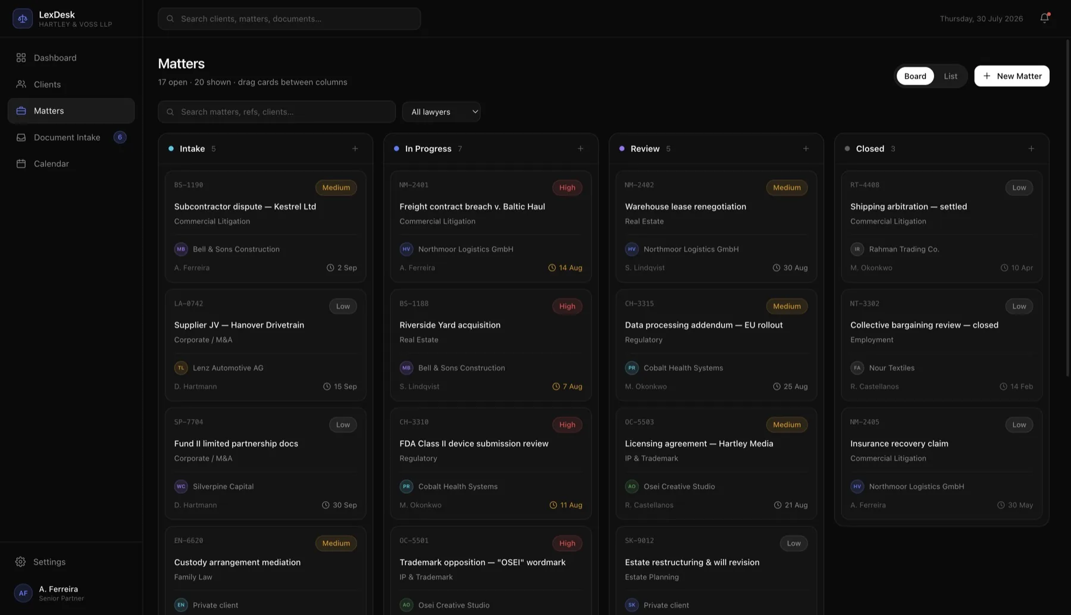The image size is (1071, 615).
Task: Open Freight contract breach v. Baltic Haul
Action: (x=491, y=227)
